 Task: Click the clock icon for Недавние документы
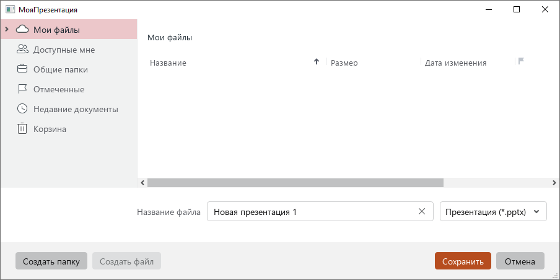[x=22, y=108]
